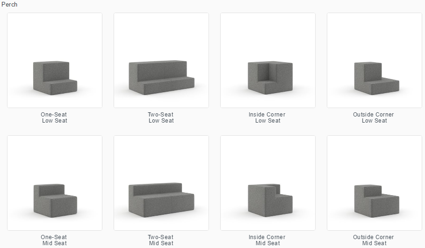
Task: Click the "Outside Corner Mid Seat" caption
Action: tap(374, 240)
